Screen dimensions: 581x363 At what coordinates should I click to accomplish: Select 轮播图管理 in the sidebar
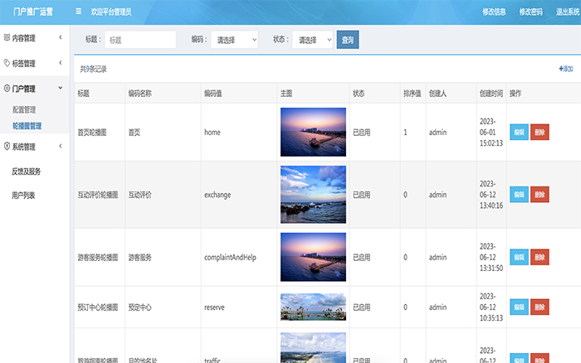coord(27,126)
